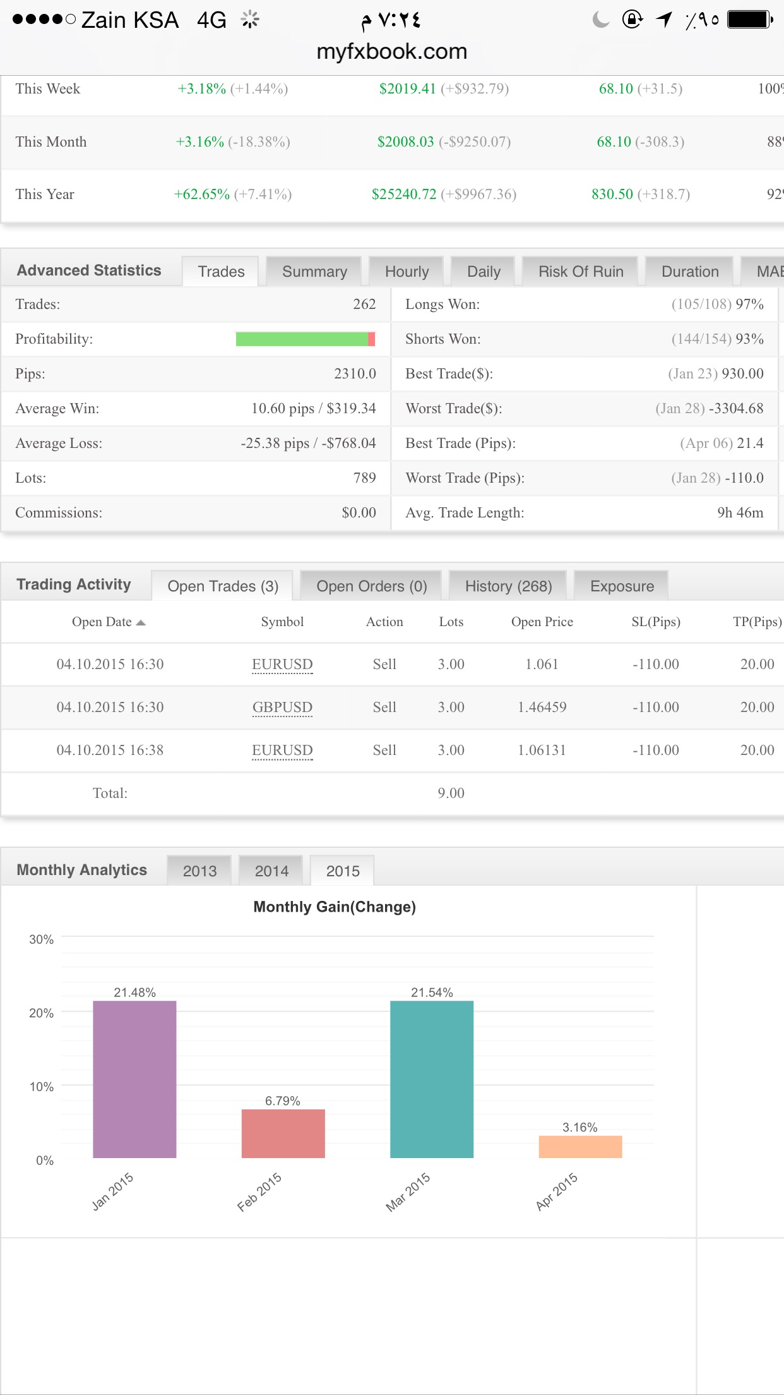Screen dimensions: 784x1395
Task: Open the GBPUSD symbol link
Action: point(282,708)
